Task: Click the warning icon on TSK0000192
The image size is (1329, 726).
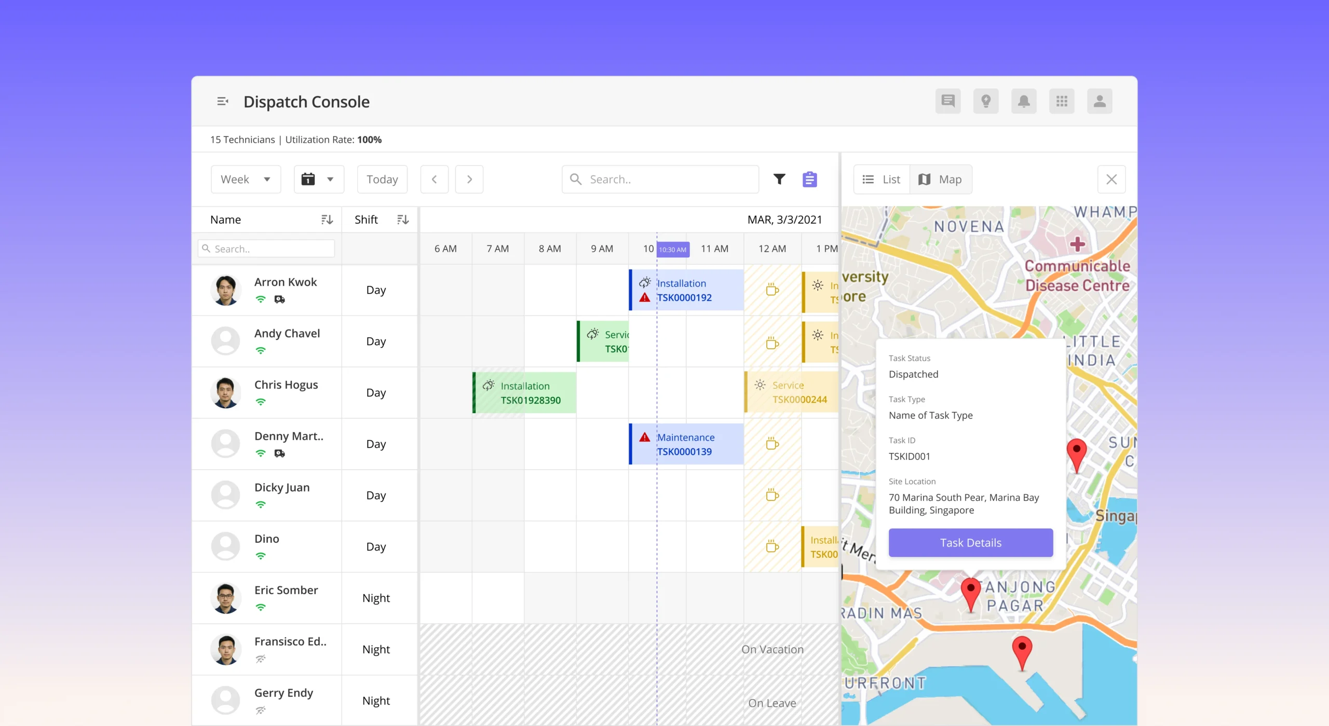Action: pos(644,298)
